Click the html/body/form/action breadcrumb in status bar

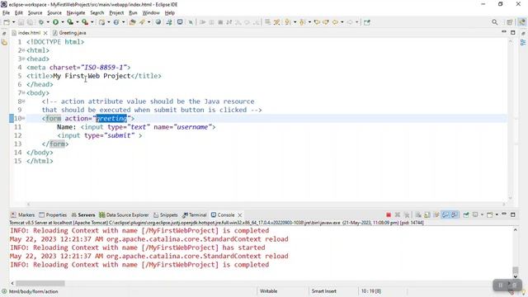point(33,291)
